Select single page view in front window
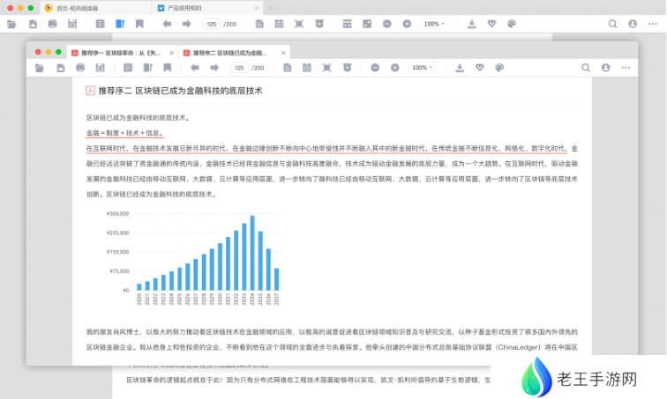 (x=287, y=68)
